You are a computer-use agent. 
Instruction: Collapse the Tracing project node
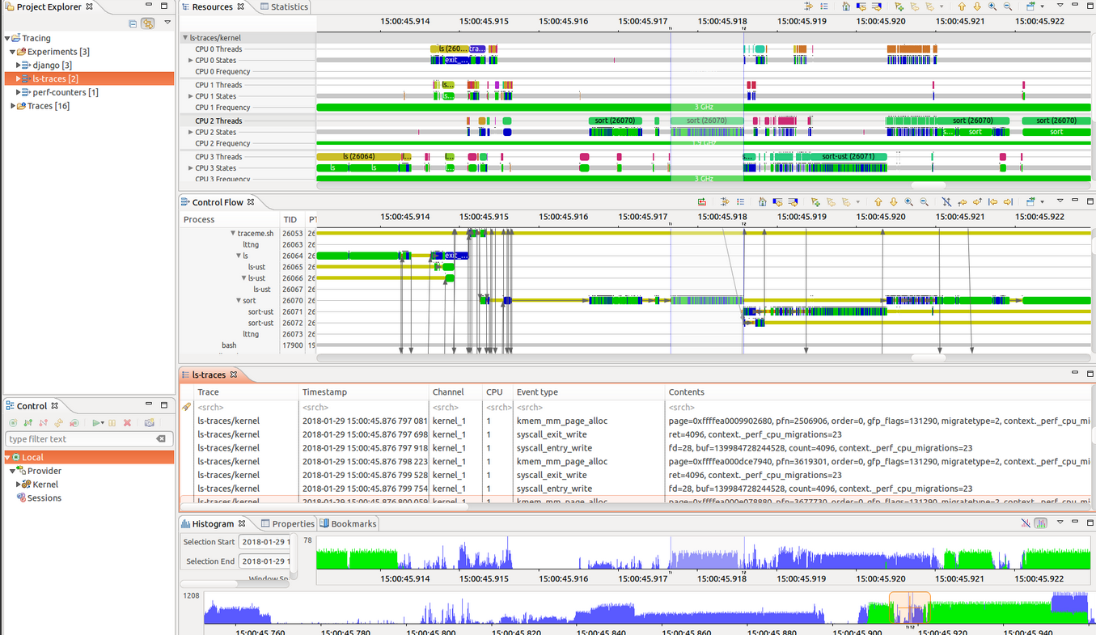[7, 38]
